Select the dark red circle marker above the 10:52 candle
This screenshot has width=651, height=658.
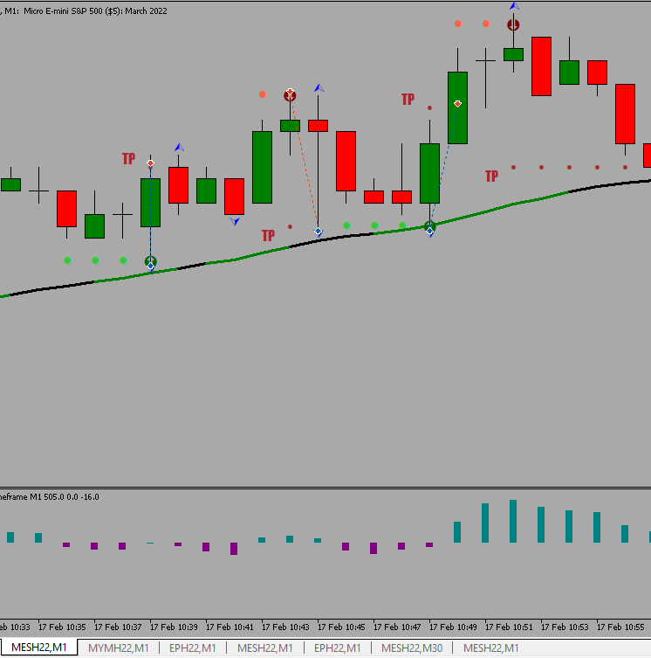pos(513,25)
